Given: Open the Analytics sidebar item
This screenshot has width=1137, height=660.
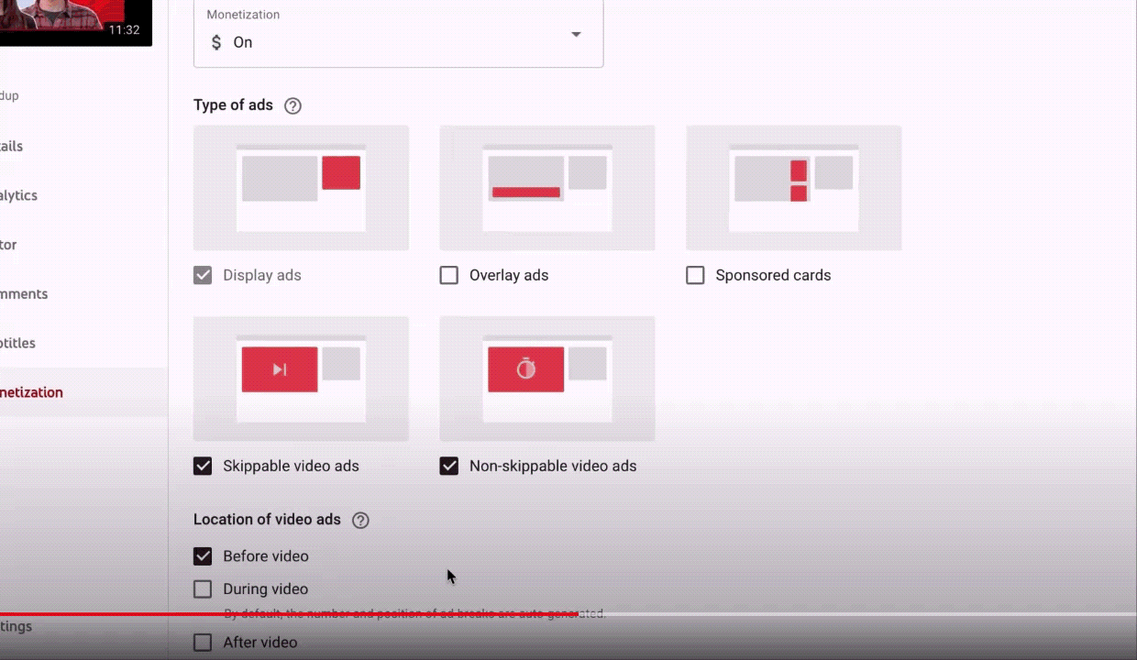Looking at the screenshot, I should point(18,195).
